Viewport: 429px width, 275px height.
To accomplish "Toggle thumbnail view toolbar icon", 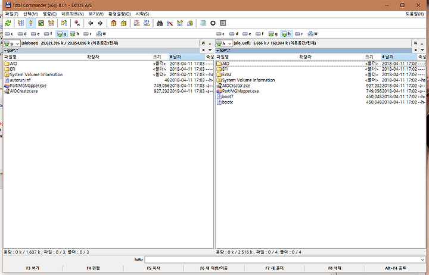I will [x=41, y=23].
